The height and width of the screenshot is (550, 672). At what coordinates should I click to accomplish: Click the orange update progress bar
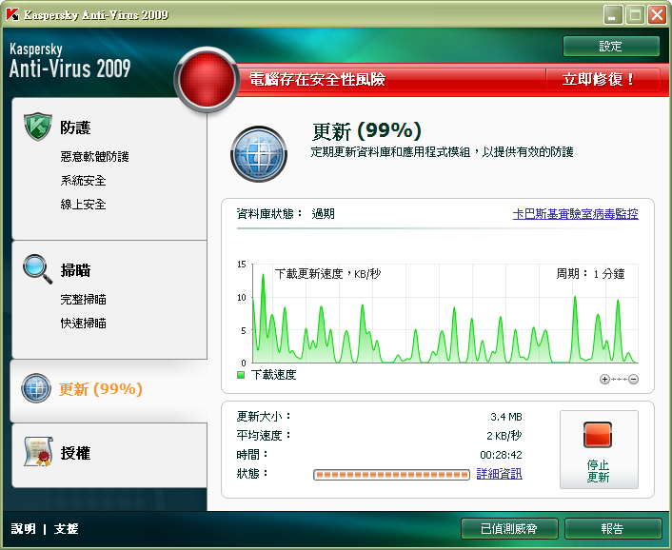(391, 475)
